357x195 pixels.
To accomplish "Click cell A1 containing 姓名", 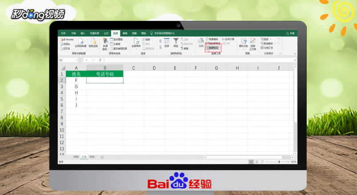I will [x=76, y=74].
